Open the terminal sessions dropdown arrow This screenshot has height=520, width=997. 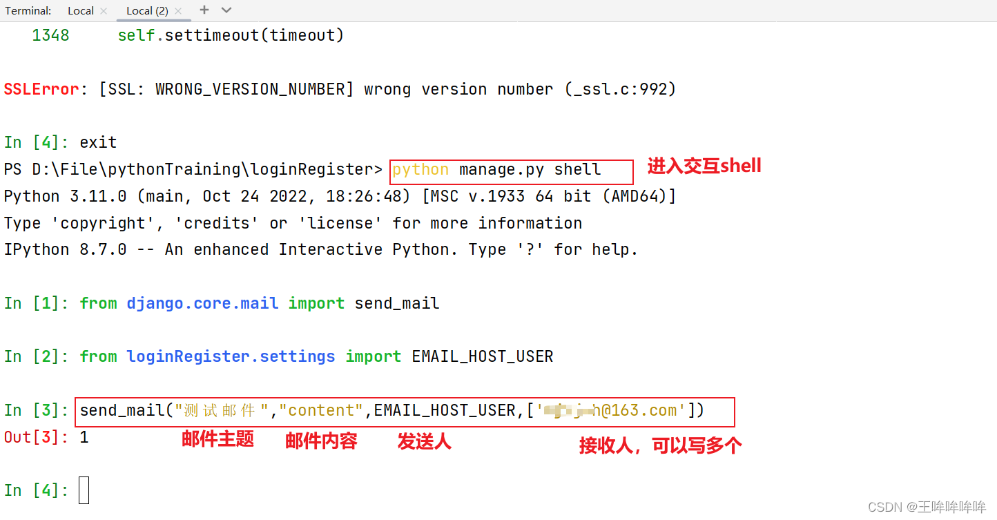pos(226,10)
